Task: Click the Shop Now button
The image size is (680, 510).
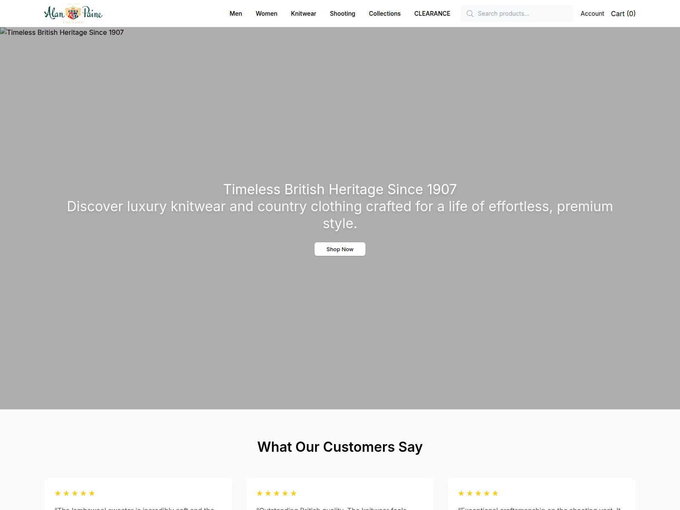Action: [340, 249]
